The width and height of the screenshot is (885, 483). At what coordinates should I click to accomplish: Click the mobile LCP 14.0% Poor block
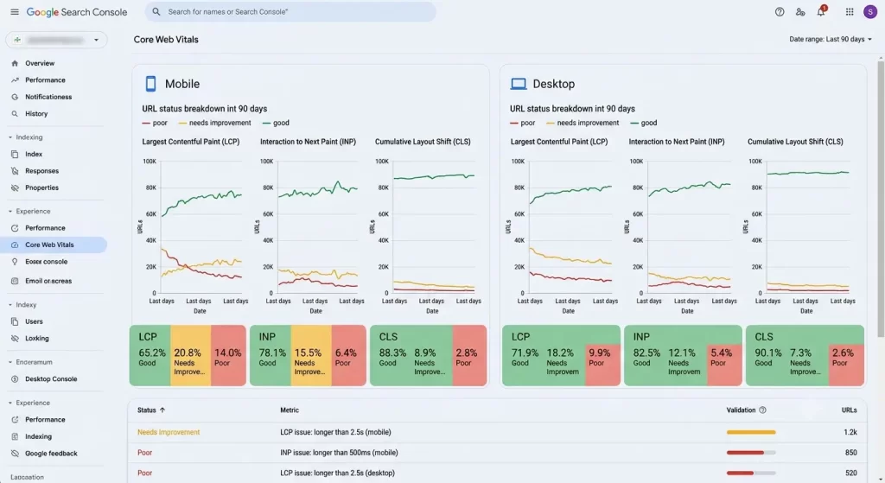coord(228,355)
